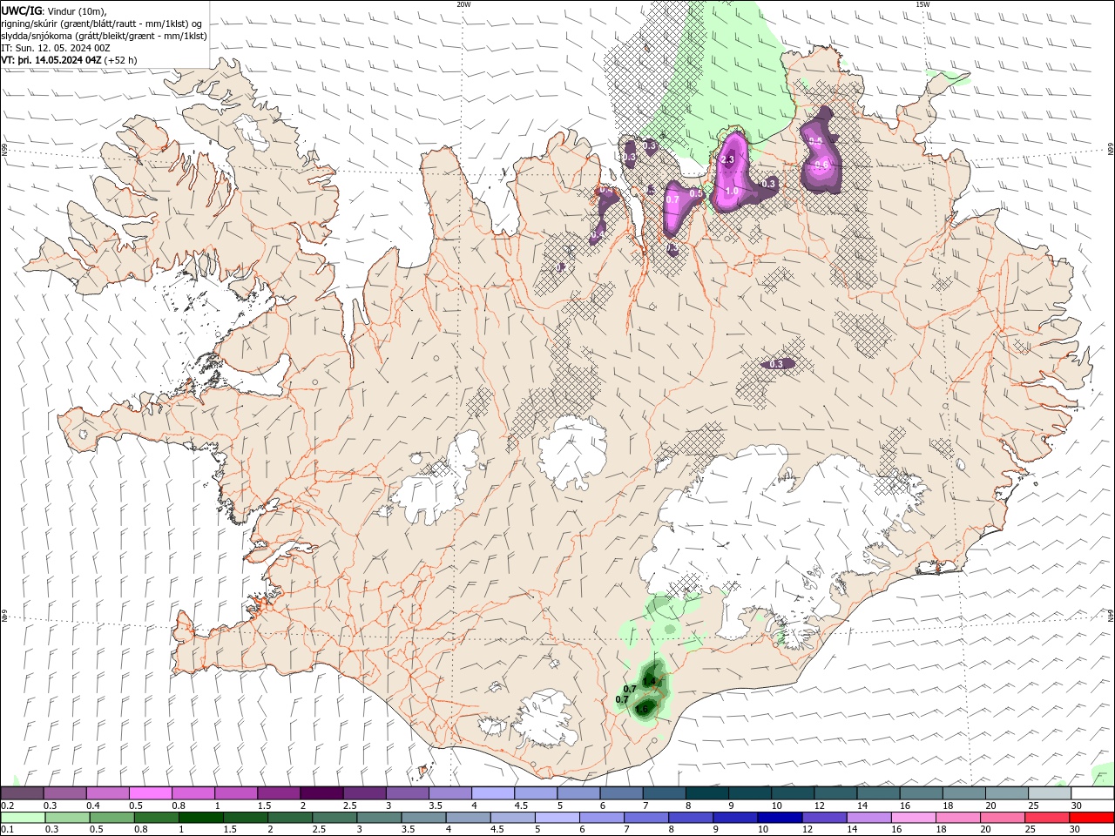Image resolution: width=1115 pixels, height=836 pixels.
Task: Select the top scale white swatch after 30
Action: [x=1092, y=792]
